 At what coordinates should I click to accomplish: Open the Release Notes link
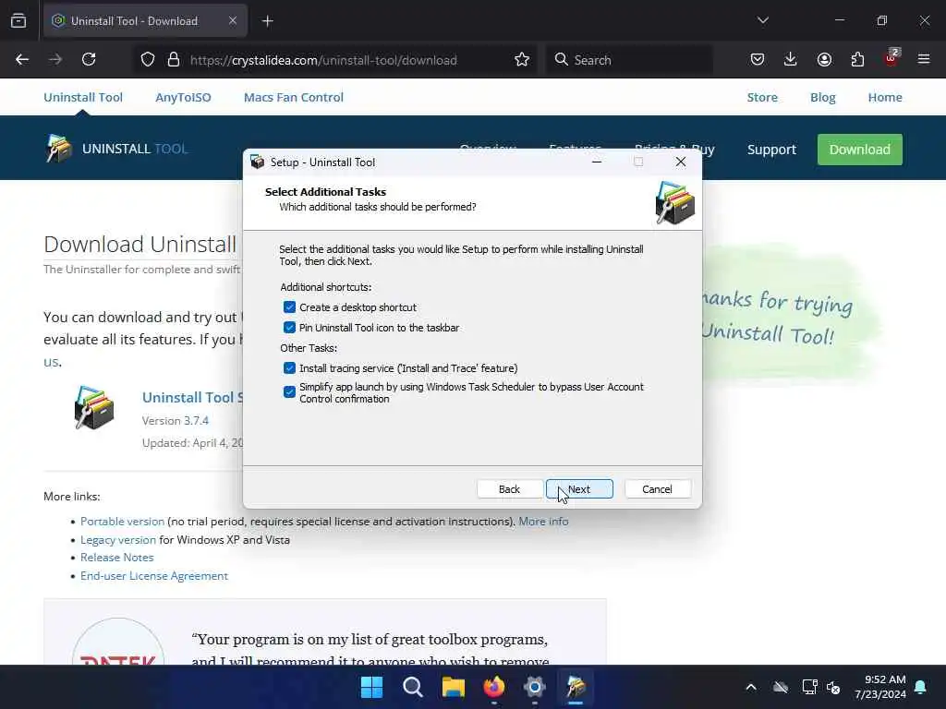pyautogui.click(x=117, y=558)
